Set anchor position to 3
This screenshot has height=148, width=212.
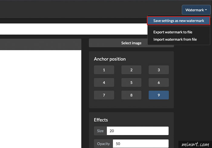pyautogui.click(x=159, y=70)
